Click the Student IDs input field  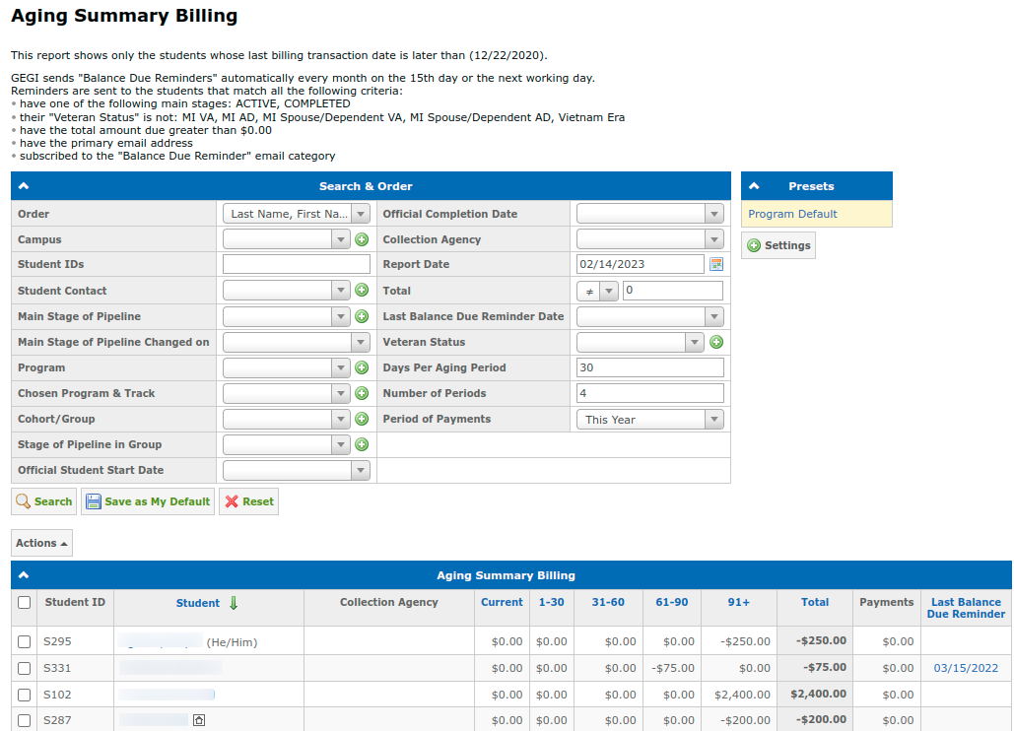coord(297,264)
